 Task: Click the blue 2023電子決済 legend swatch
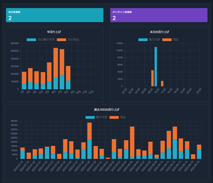click(31, 39)
